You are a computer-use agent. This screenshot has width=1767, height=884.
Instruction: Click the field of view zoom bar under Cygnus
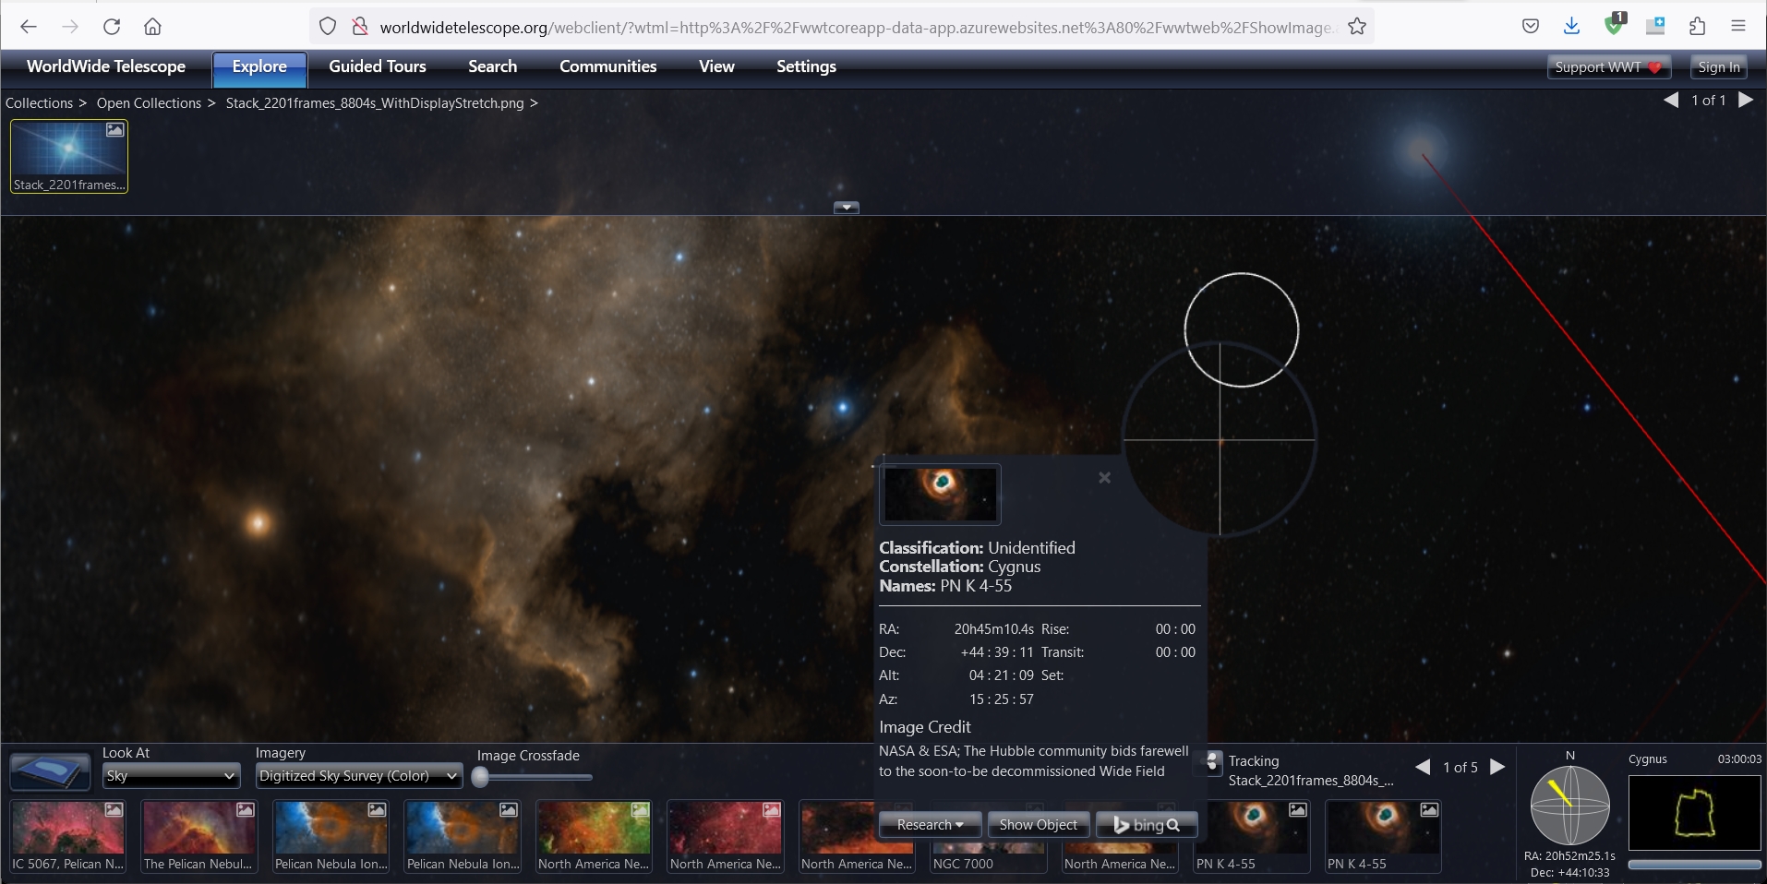tap(1694, 865)
